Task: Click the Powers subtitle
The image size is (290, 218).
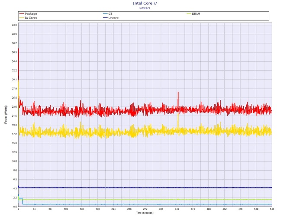Action: 145,8
